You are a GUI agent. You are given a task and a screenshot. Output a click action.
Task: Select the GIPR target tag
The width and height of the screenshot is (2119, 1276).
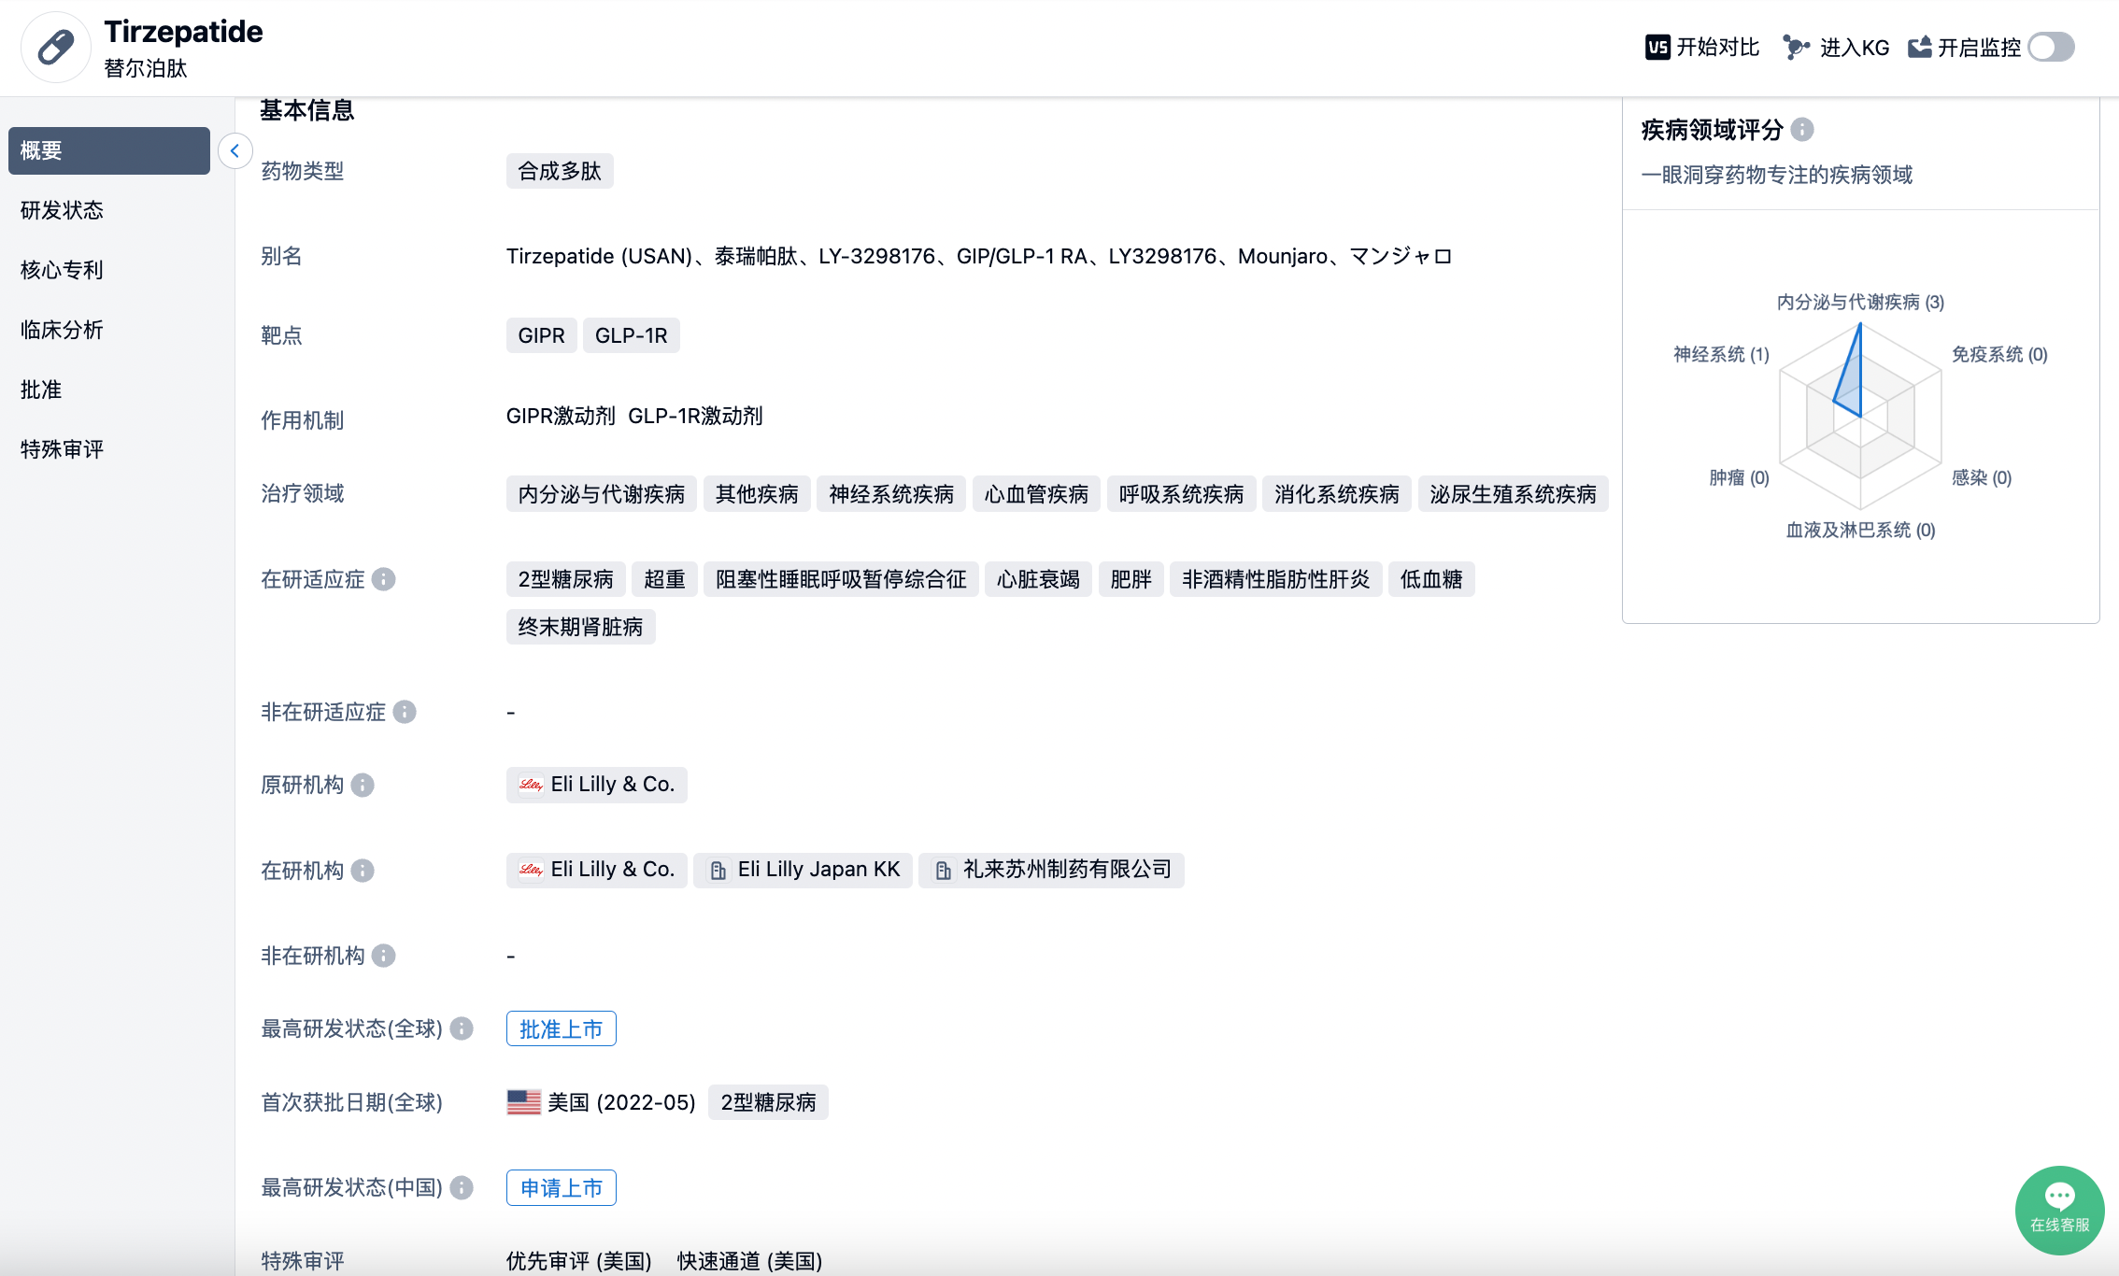[x=541, y=335]
